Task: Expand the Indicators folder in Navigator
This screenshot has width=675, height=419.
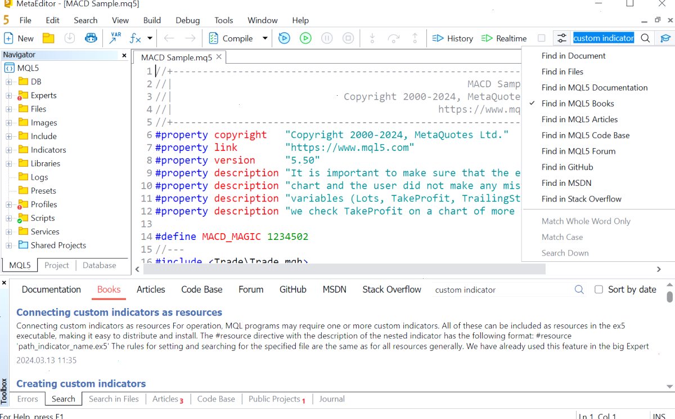Action: point(9,150)
